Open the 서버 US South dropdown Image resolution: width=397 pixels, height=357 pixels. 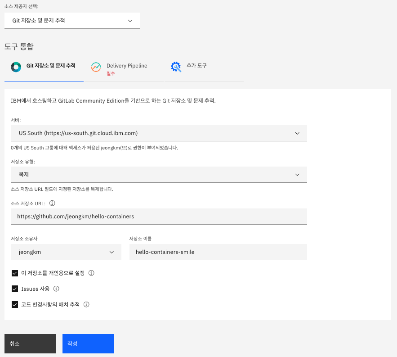tap(159, 133)
